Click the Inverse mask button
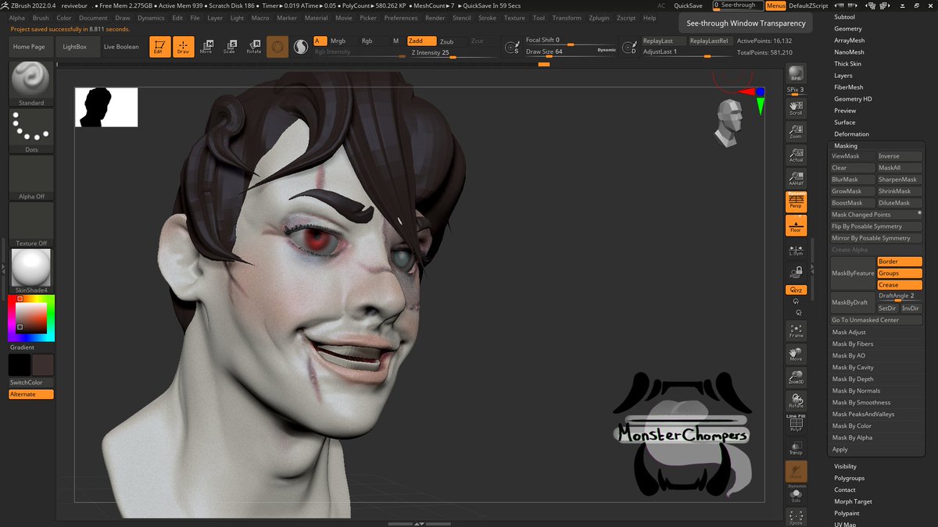Screen dimensions: 938x527 tap(899, 156)
